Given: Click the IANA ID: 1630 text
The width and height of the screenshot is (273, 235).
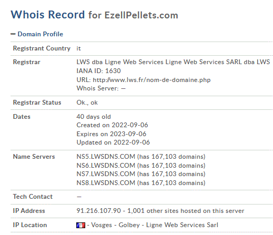Looking at the screenshot, I should tap(99, 71).
